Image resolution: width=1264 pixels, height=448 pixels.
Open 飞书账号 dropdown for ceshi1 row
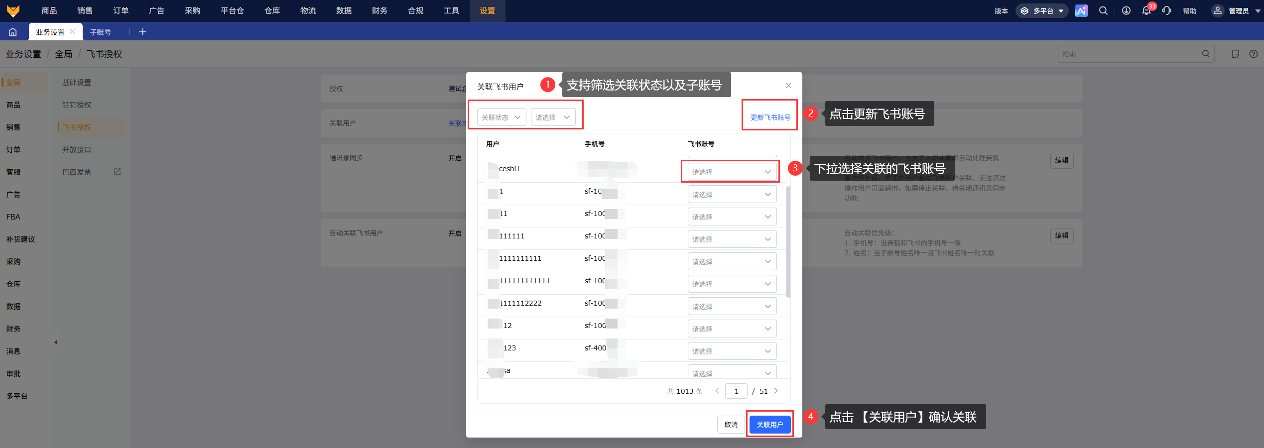pos(732,172)
